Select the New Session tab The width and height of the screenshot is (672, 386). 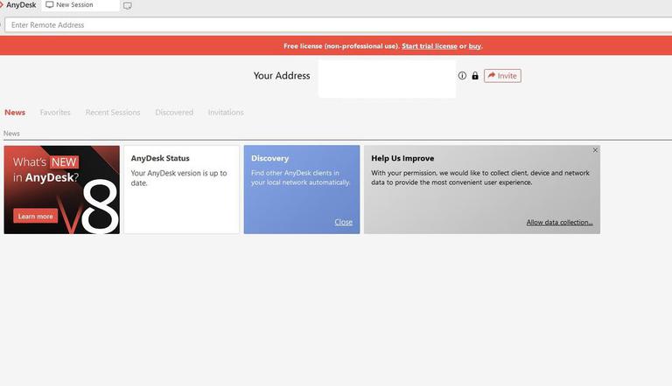(80, 5)
